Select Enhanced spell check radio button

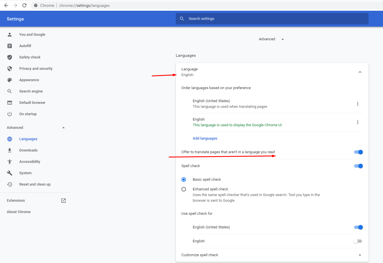pyautogui.click(x=184, y=189)
